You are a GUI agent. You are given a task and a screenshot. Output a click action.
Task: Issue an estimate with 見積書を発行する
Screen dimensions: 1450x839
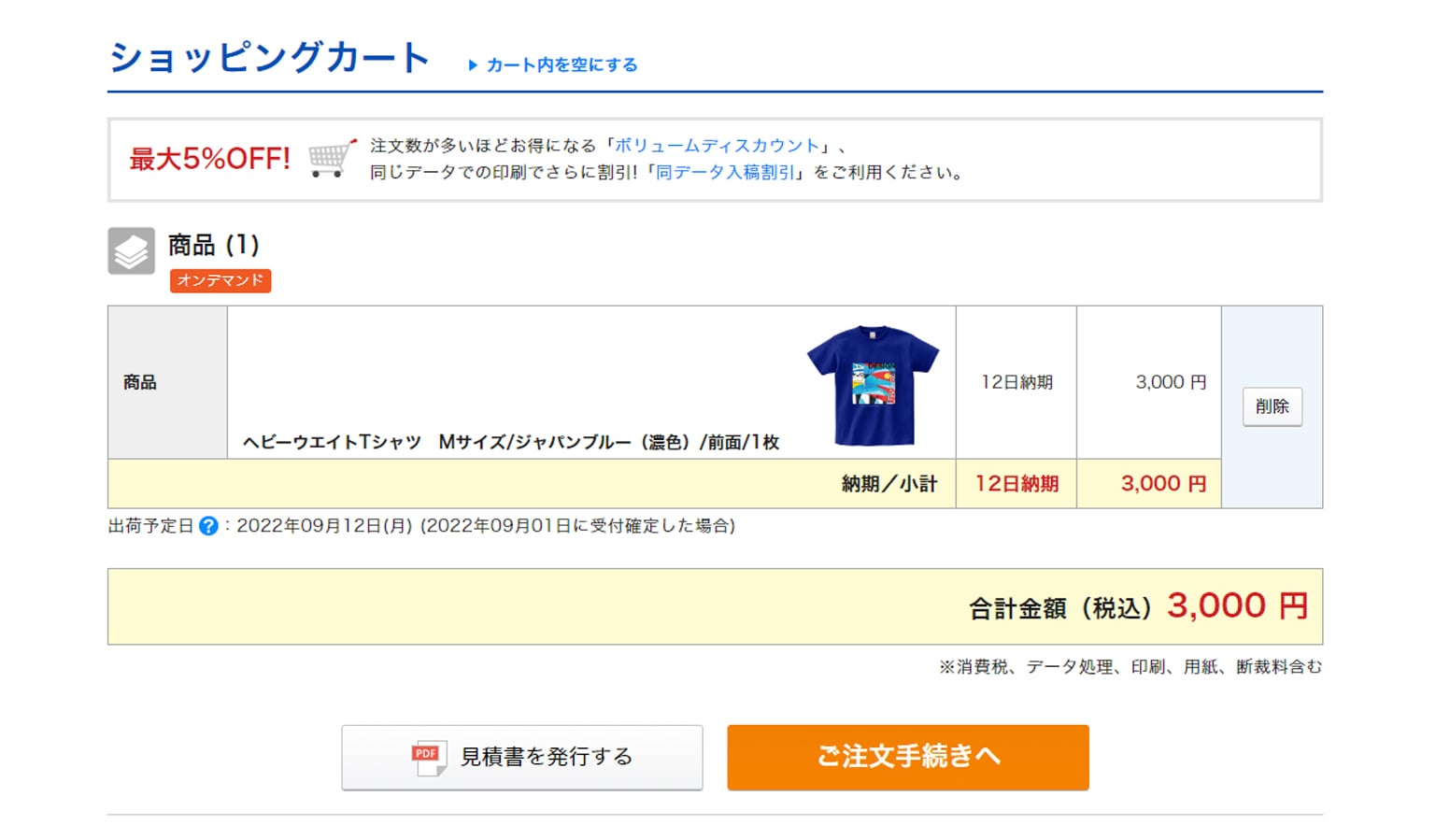pos(521,758)
